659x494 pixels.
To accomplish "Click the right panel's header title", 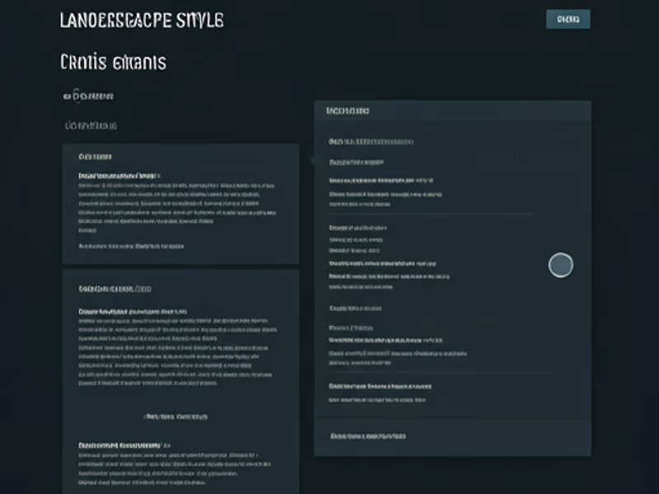I will point(348,111).
